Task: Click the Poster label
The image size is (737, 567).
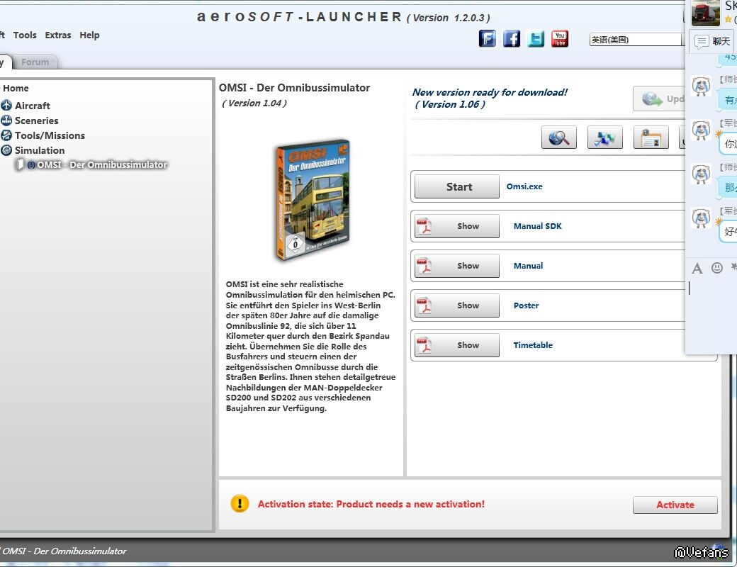Action: click(526, 305)
